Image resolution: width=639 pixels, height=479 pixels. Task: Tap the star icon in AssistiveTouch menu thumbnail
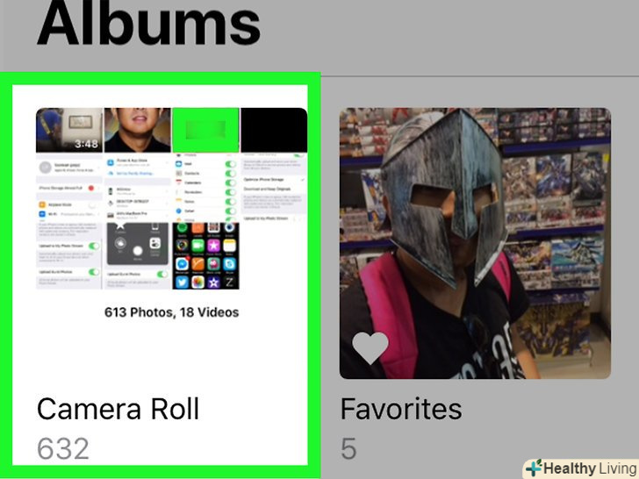pos(119,225)
